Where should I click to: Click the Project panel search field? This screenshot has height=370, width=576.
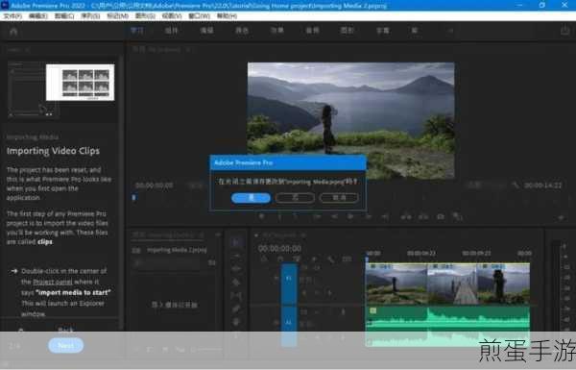pyautogui.click(x=166, y=262)
